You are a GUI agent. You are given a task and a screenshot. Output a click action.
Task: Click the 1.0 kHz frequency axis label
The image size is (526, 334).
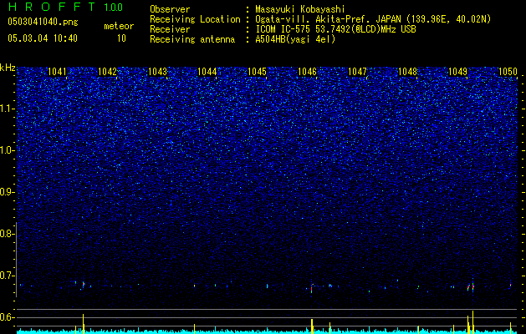8,150
